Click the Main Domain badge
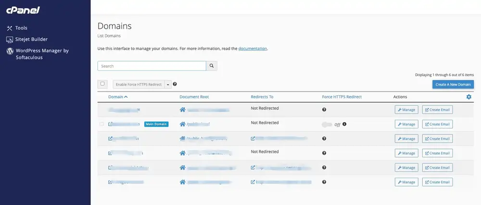481x205 pixels. click(156, 124)
